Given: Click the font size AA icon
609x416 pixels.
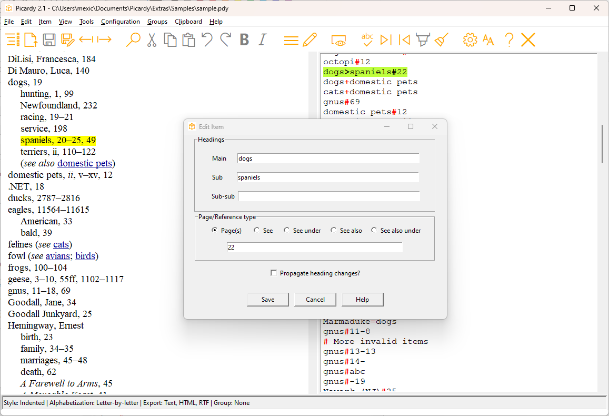Looking at the screenshot, I should pyautogui.click(x=488, y=39).
